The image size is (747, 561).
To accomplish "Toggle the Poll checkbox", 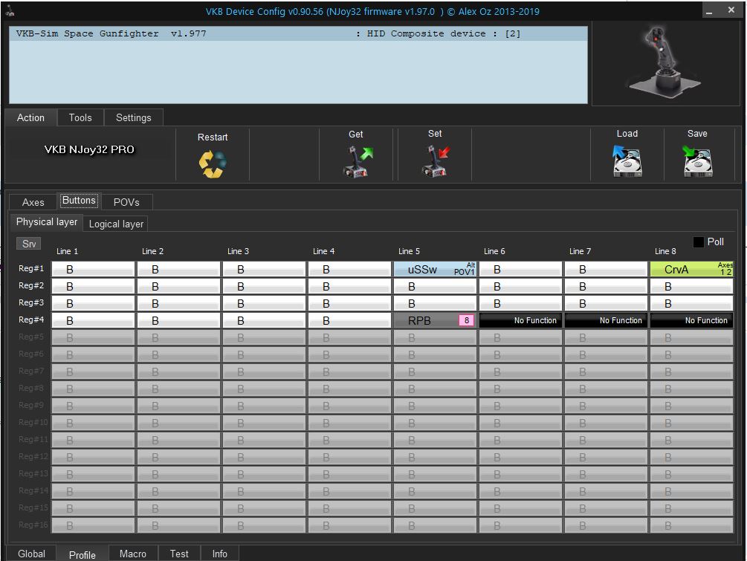I will (x=699, y=242).
